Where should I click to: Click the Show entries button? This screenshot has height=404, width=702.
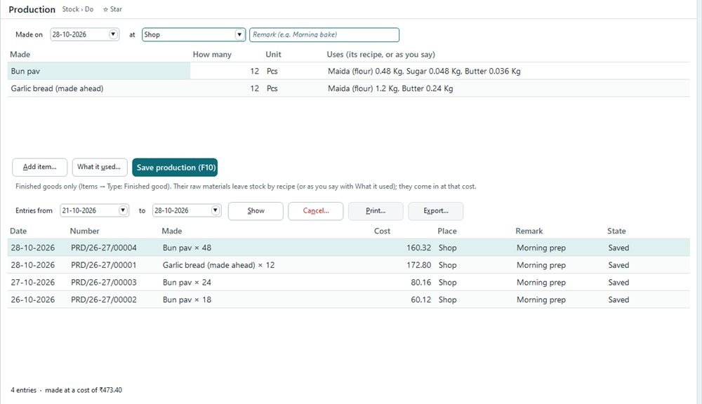(256, 210)
